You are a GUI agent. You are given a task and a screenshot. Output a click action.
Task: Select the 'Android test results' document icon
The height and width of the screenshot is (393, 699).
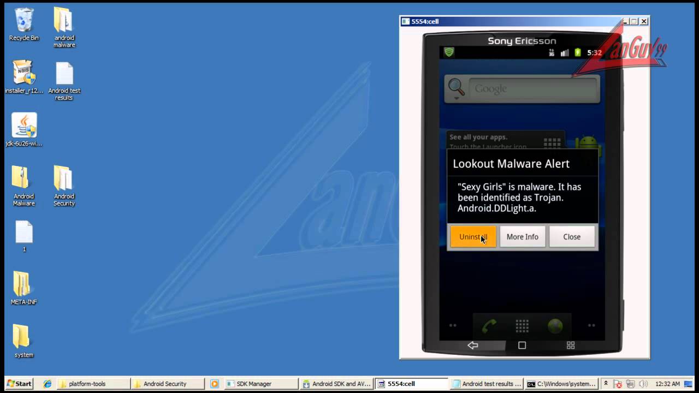(64, 81)
